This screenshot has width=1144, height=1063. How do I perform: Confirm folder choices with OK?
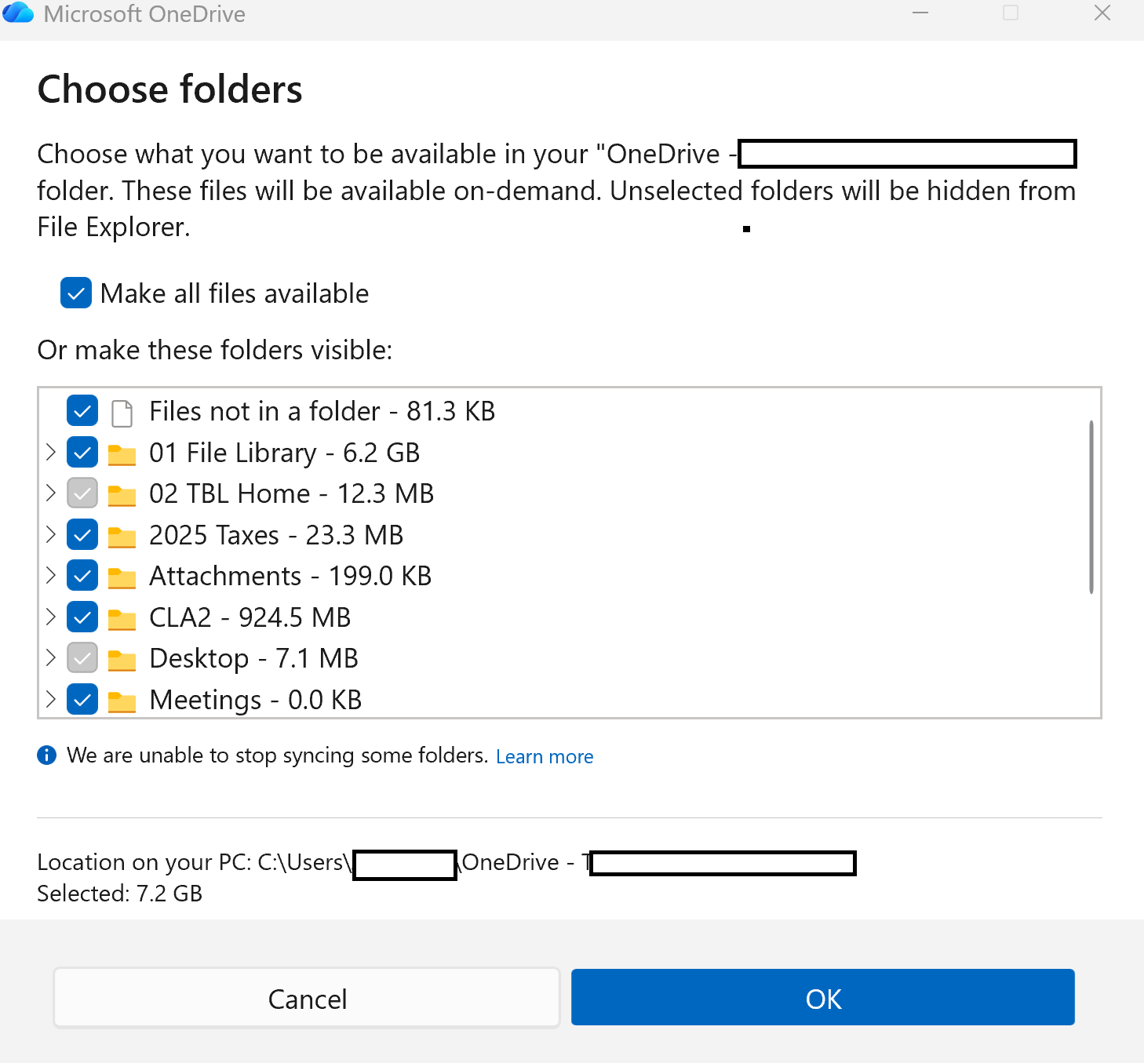823,998
